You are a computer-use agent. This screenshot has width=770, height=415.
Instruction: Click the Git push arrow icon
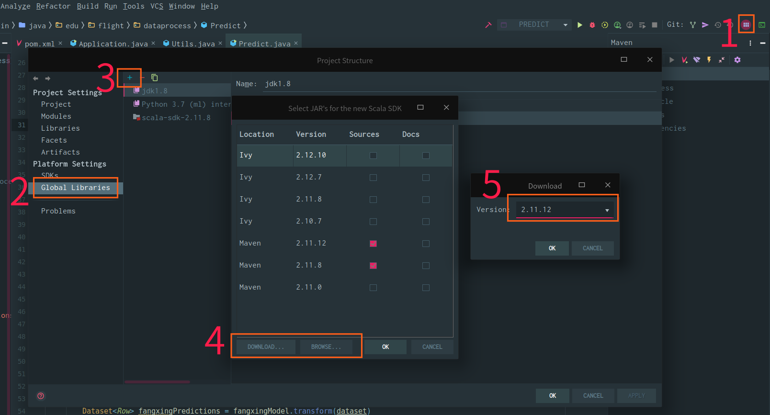[705, 25]
